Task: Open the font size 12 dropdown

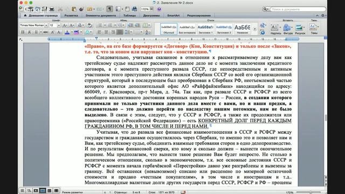Action: (x=59, y=25)
